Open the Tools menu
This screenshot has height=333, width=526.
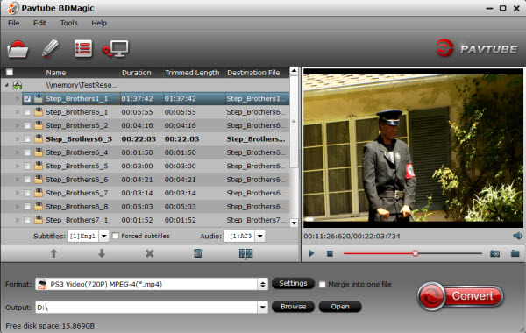(x=68, y=23)
